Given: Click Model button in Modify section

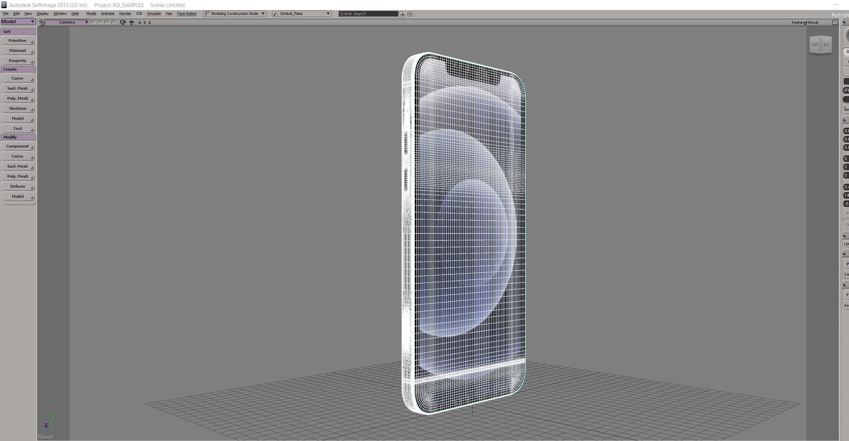Looking at the screenshot, I should click(18, 196).
